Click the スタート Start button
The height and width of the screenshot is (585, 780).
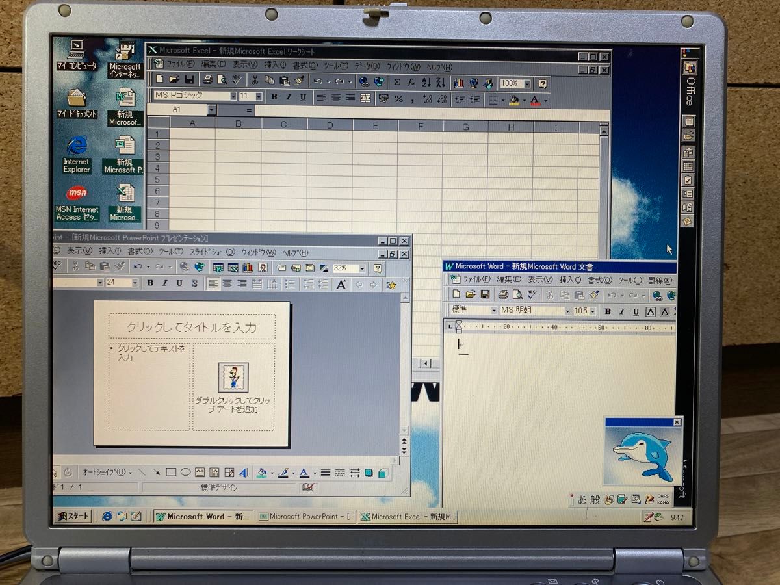(73, 516)
